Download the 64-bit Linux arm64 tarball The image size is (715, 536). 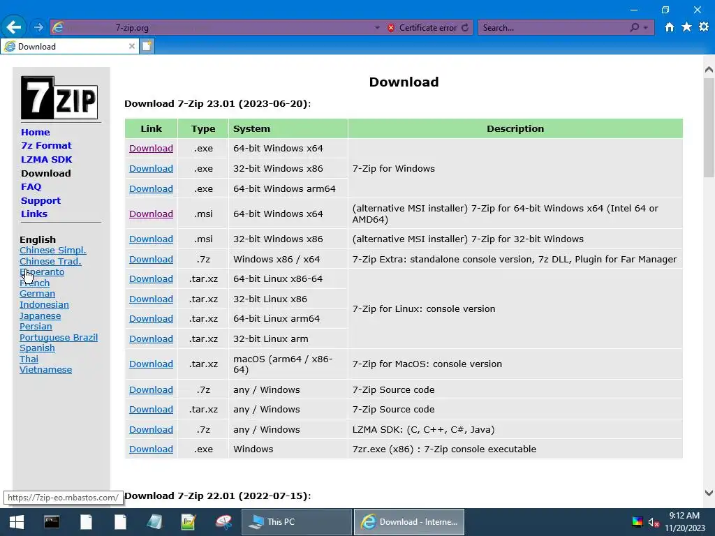click(x=151, y=318)
